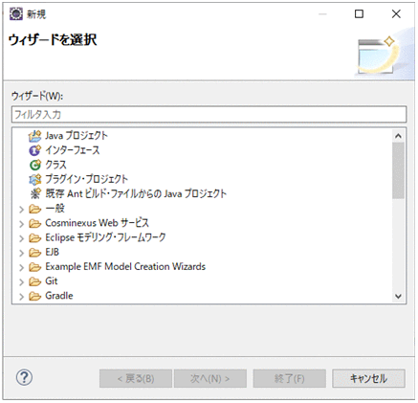This screenshot has height=403, width=418.
Task: Expand the 一般 category
Action: 21,210
